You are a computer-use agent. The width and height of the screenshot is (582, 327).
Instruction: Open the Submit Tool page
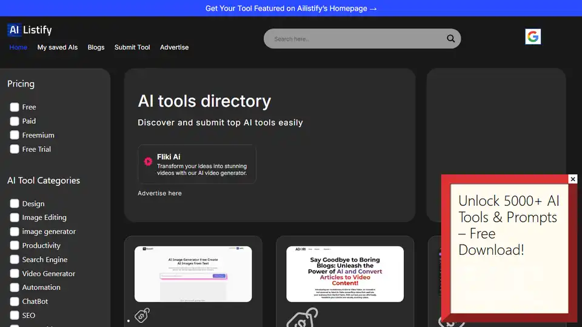point(132,47)
